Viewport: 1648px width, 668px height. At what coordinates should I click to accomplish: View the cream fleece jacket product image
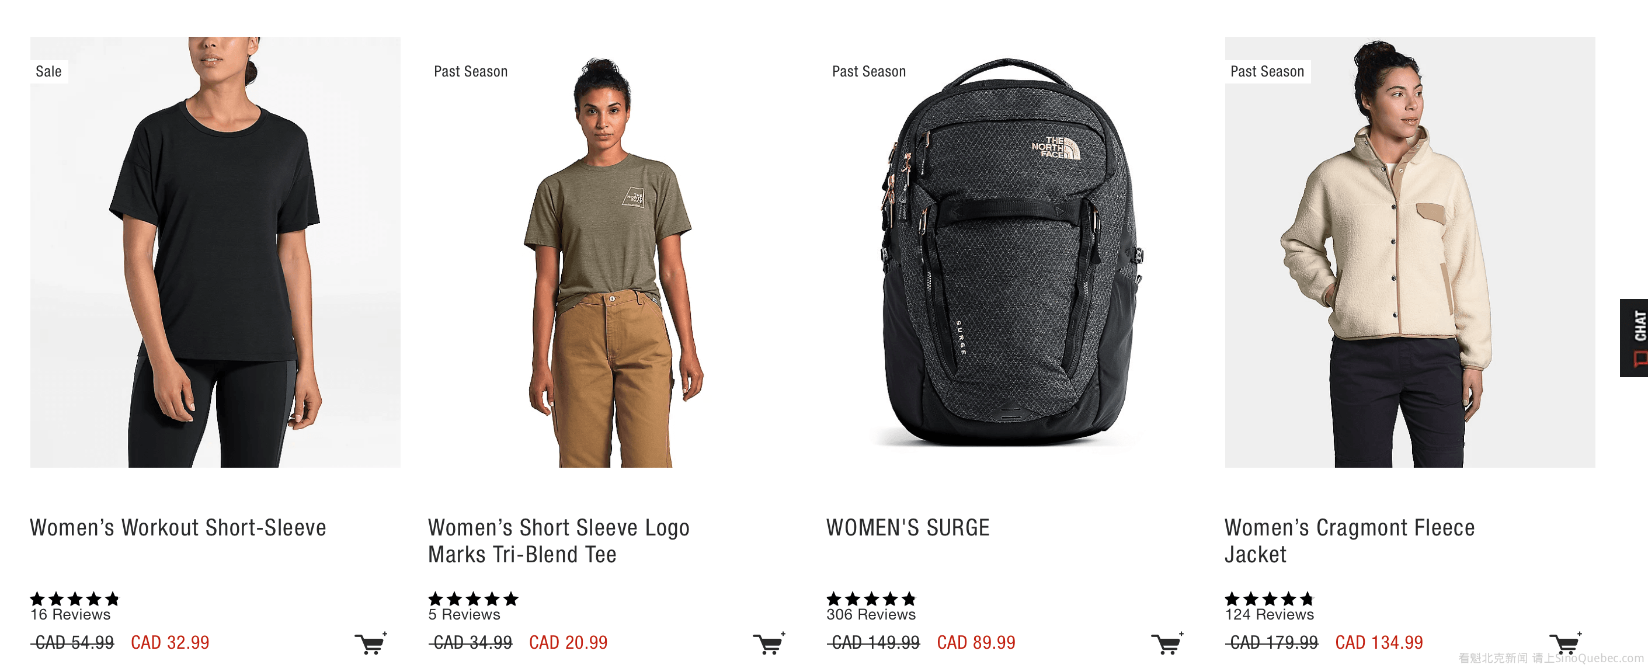(x=1410, y=252)
